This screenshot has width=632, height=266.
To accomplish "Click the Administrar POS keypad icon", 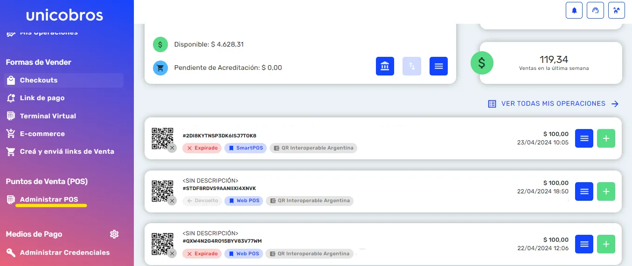I will (x=11, y=199).
